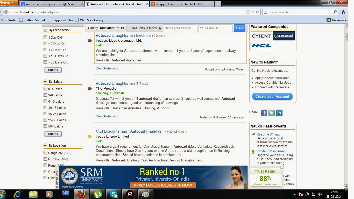This screenshot has height=199, width=354.
Task: Open the help icon beside Get Jobs in Inbox
Action: pos(160,28)
